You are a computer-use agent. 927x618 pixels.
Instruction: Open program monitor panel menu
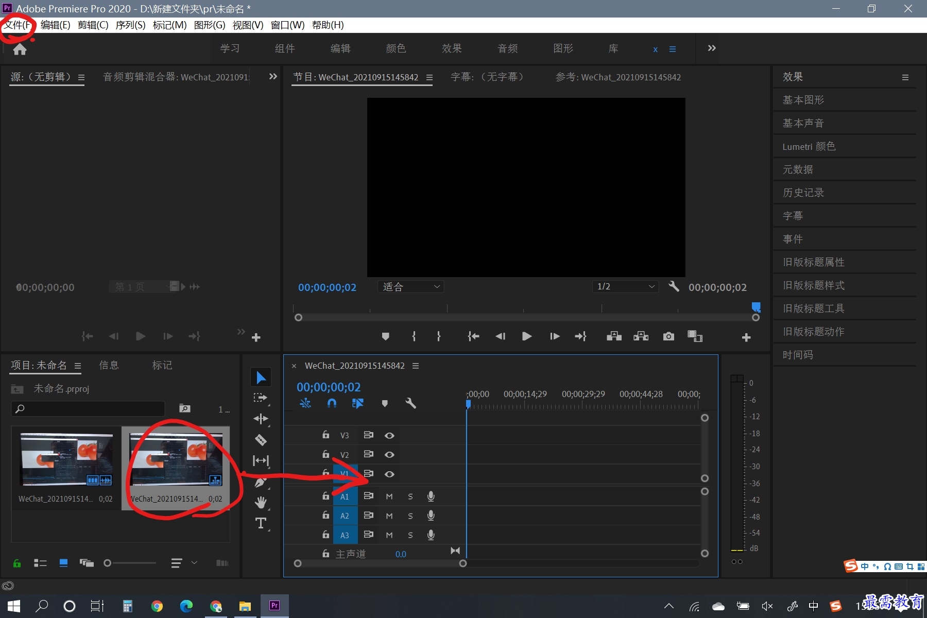tap(430, 77)
